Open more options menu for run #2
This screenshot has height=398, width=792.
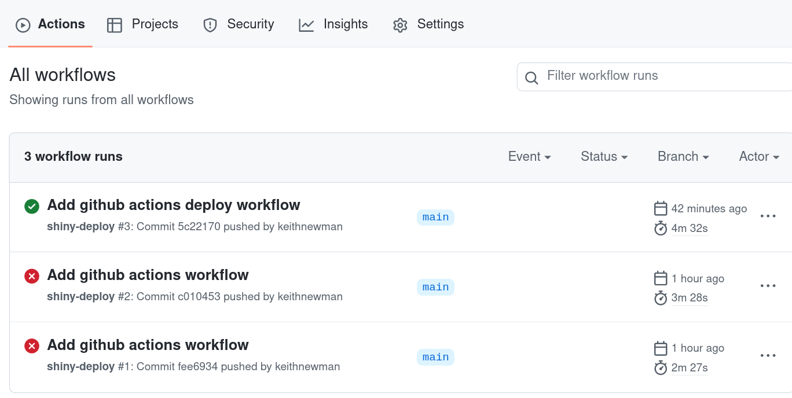coord(768,286)
